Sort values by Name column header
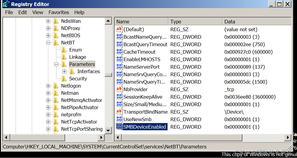 142,22
